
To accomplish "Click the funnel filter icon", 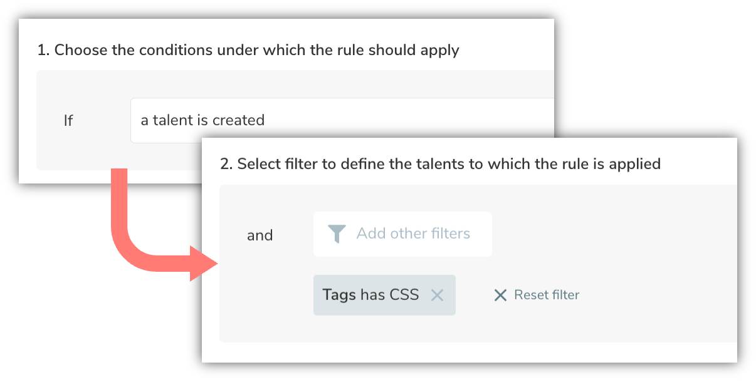I will pyautogui.click(x=337, y=234).
